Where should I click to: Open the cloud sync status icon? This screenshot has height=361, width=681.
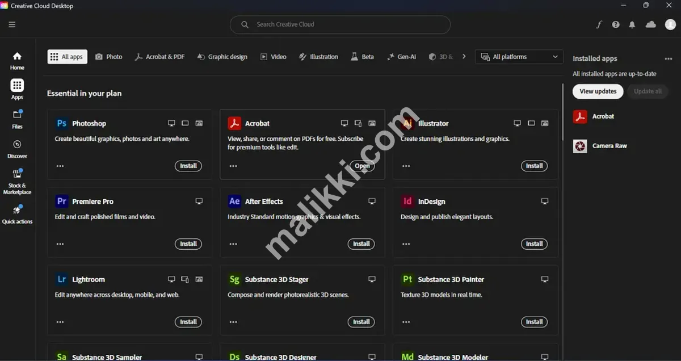pyautogui.click(x=651, y=24)
